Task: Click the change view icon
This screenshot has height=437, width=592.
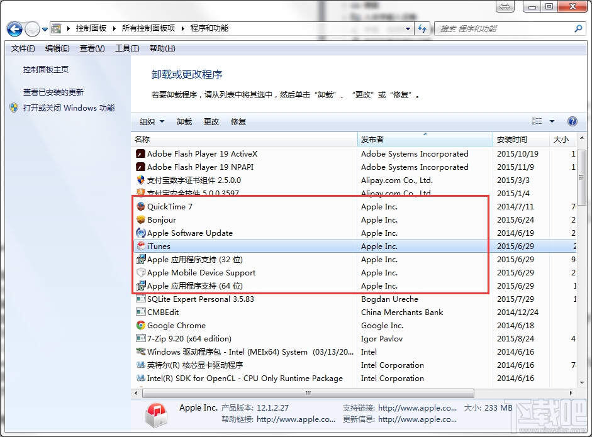Action: pos(537,121)
